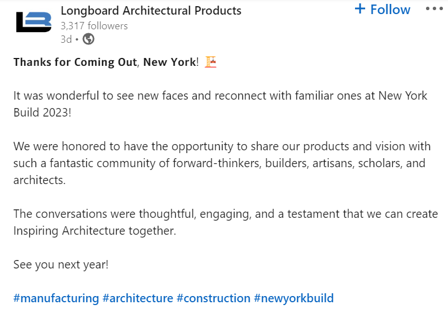Click the plus icon beside Follow
Screen dimensions: 448x309
coord(360,8)
